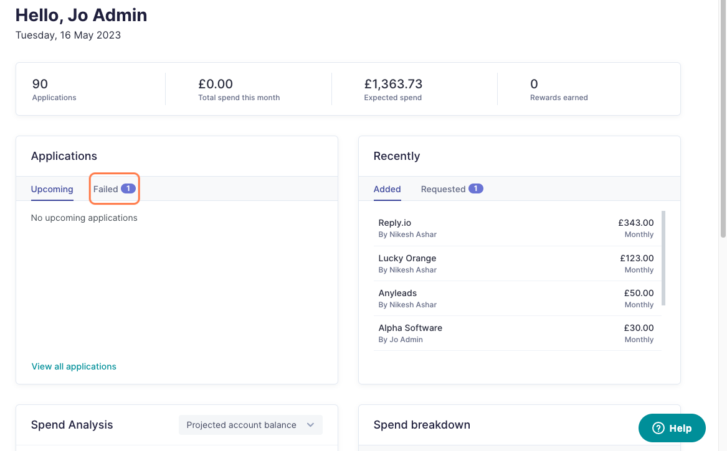The height and width of the screenshot is (451, 727).
Task: Select the Added tab in Recently
Action: [387, 189]
